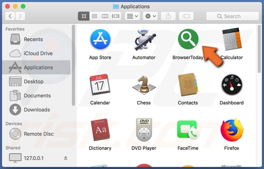
Task: Click the Share toolbar button
Action: (168, 16)
